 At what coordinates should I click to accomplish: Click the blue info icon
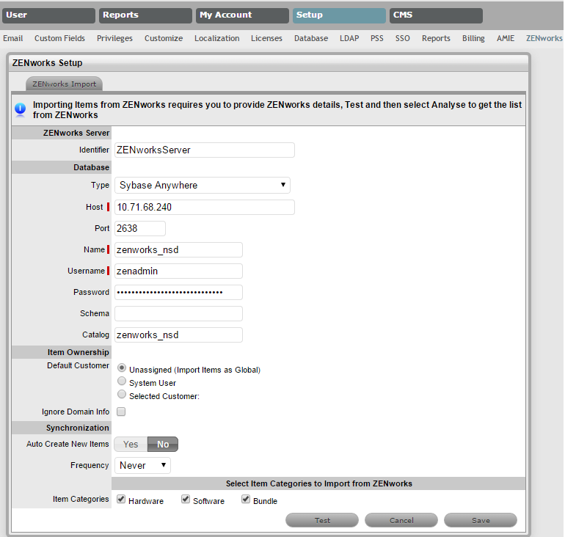coord(20,110)
